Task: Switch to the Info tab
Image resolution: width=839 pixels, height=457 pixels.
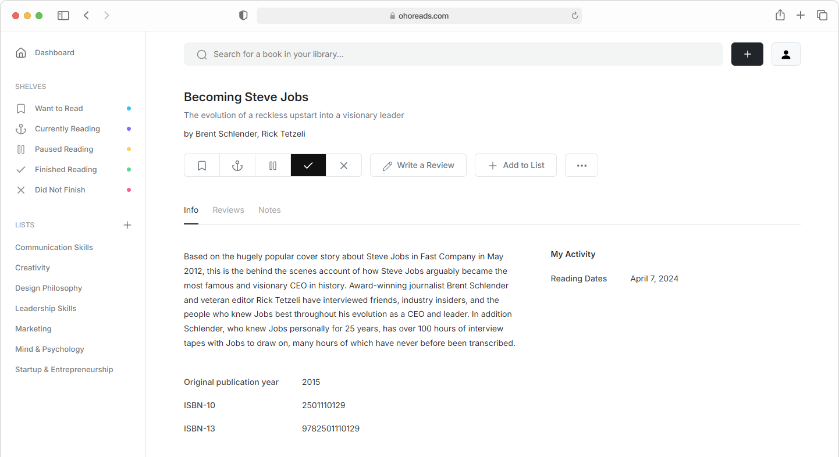Action: point(191,210)
